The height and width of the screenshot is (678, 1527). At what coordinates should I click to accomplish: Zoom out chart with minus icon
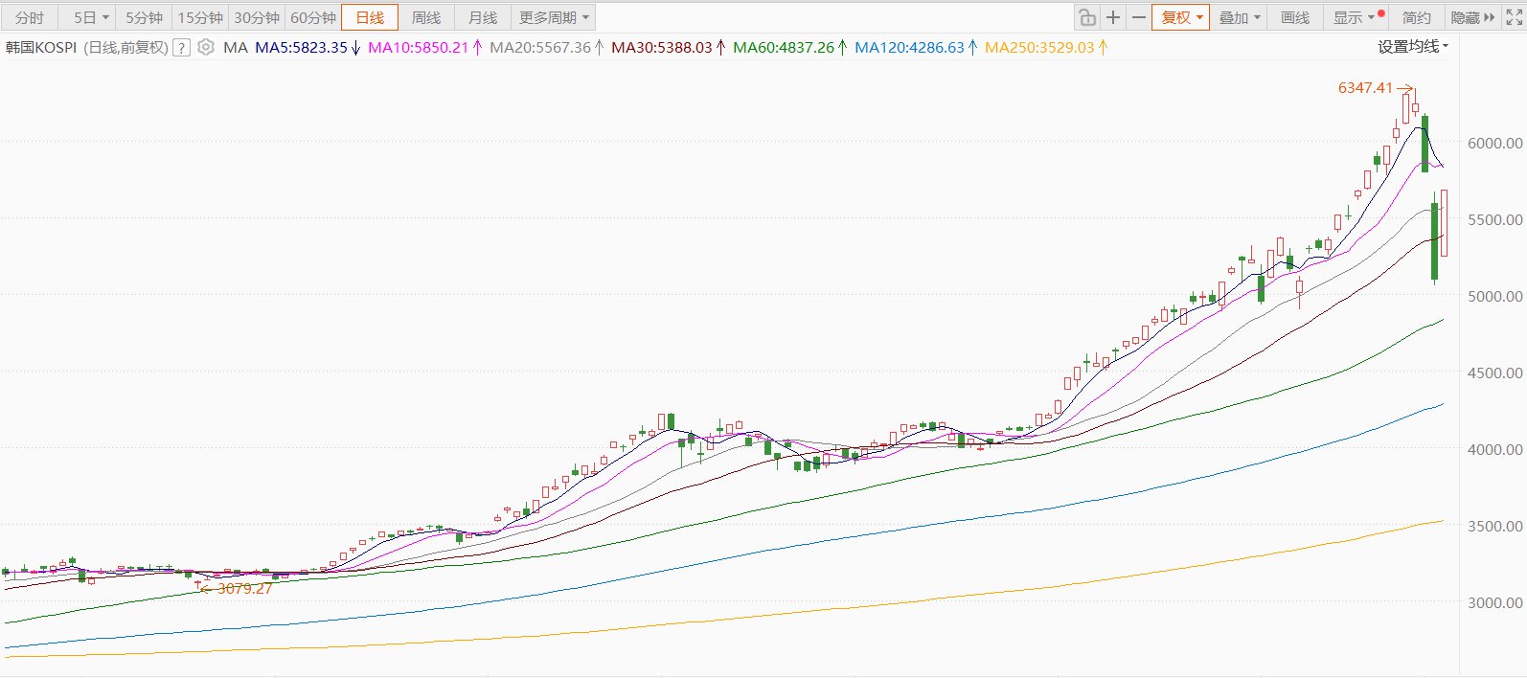1138,17
